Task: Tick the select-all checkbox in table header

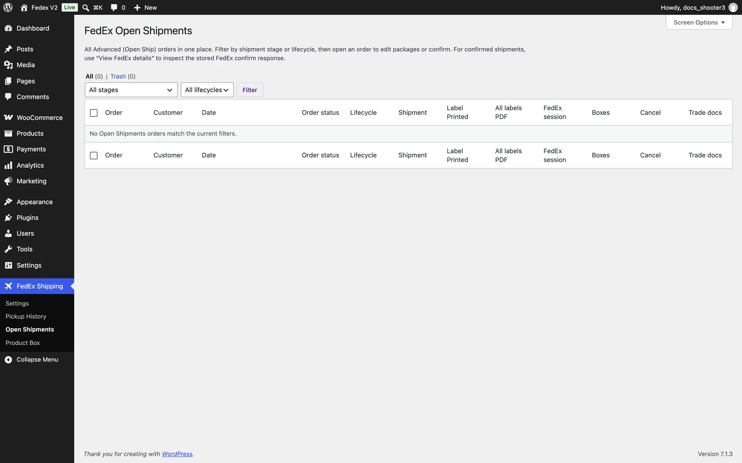Action: click(94, 113)
